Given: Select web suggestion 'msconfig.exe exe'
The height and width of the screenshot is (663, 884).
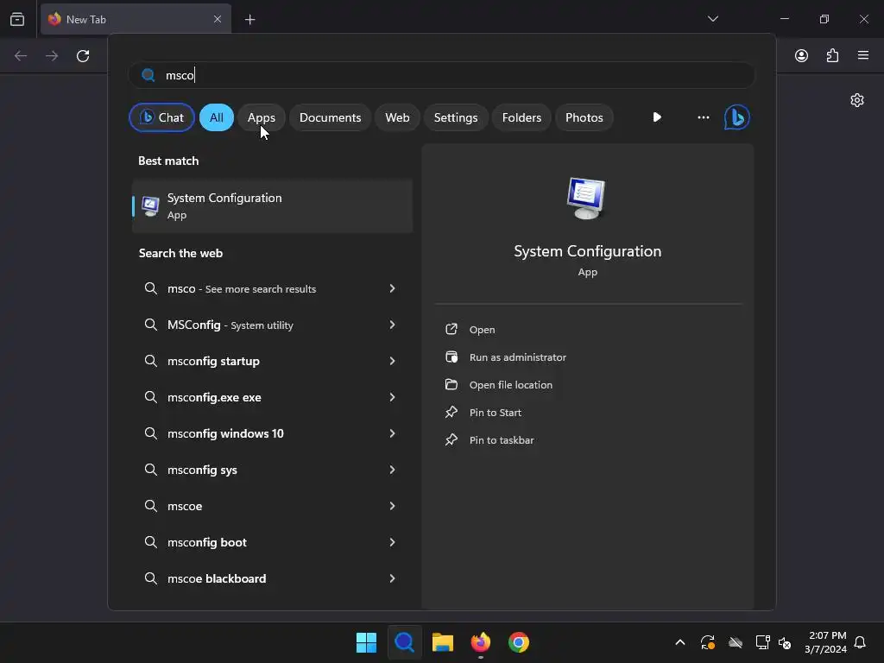Looking at the screenshot, I should (x=272, y=397).
